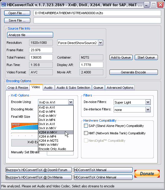Viewport: 165px width, 190px height.
Task: Collapse the Encode Using dropdown arrow
Action: click(71, 102)
